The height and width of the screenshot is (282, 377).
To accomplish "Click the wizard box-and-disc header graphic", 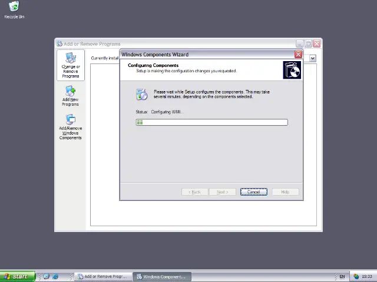I will click(292, 70).
